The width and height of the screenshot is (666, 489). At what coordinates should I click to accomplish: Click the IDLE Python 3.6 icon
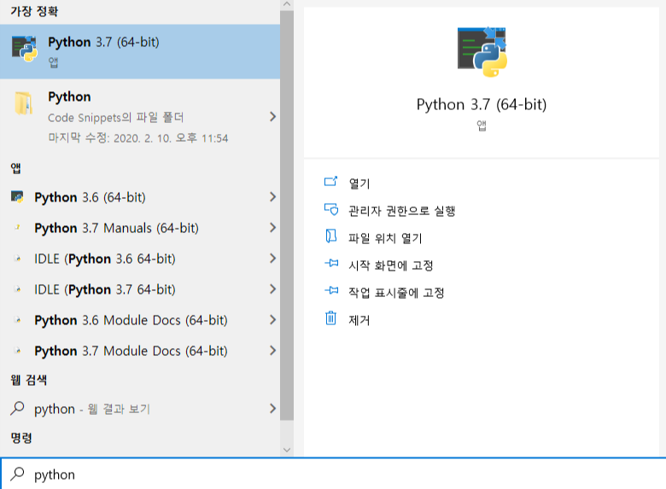(17, 259)
